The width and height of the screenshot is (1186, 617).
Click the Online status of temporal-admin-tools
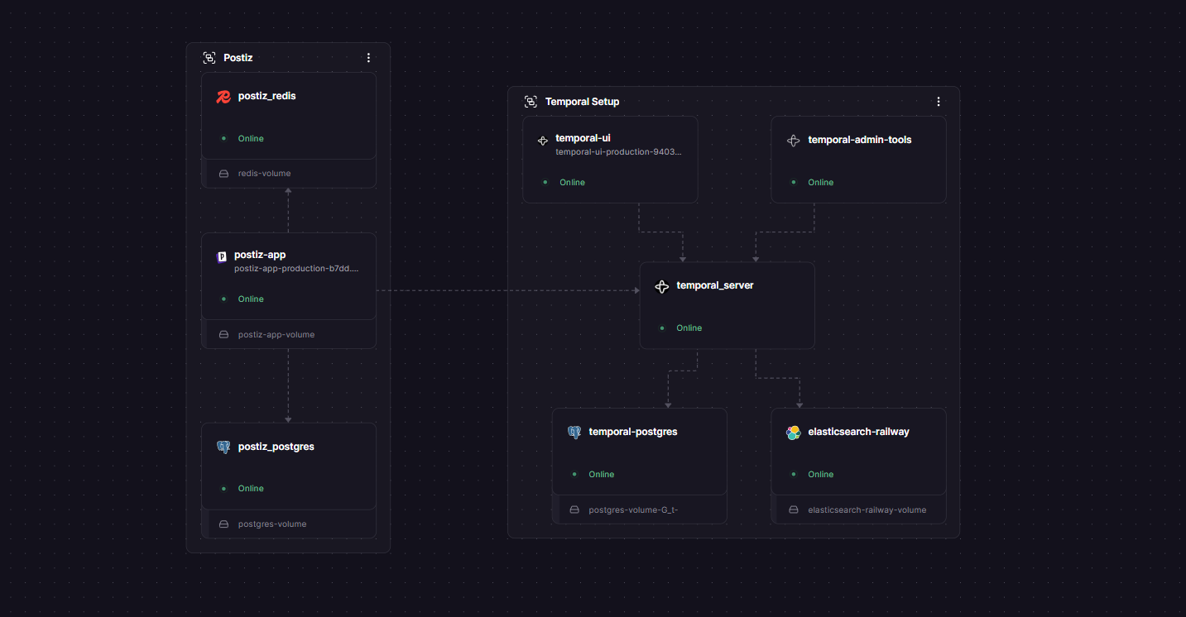[821, 182]
